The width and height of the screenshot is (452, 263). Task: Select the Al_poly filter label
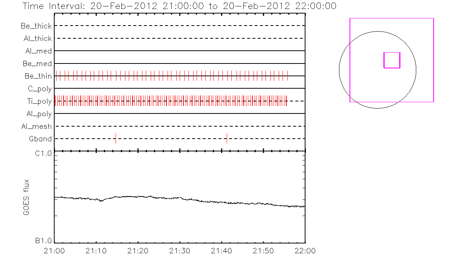39,114
